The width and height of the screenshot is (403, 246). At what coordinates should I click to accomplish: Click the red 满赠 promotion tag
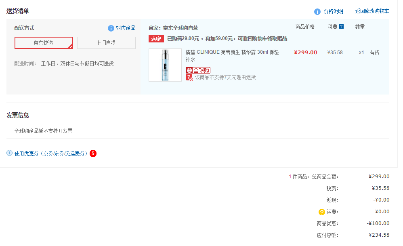click(156, 39)
